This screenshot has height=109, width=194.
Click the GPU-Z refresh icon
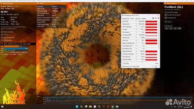coord(156,18)
